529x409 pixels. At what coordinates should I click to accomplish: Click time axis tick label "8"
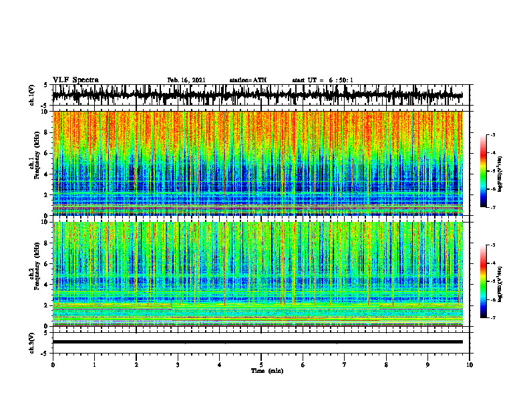point(386,365)
